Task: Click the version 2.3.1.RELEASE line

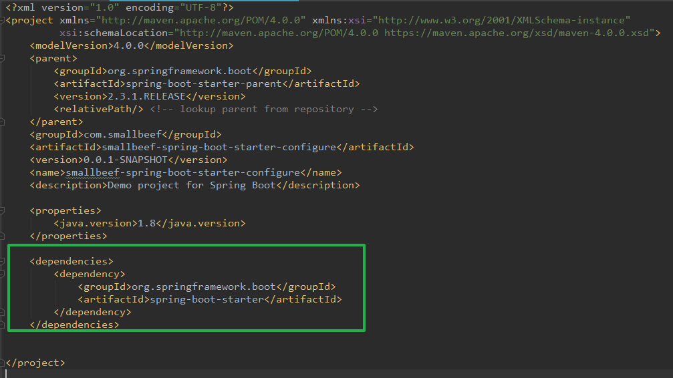Action: coord(150,97)
